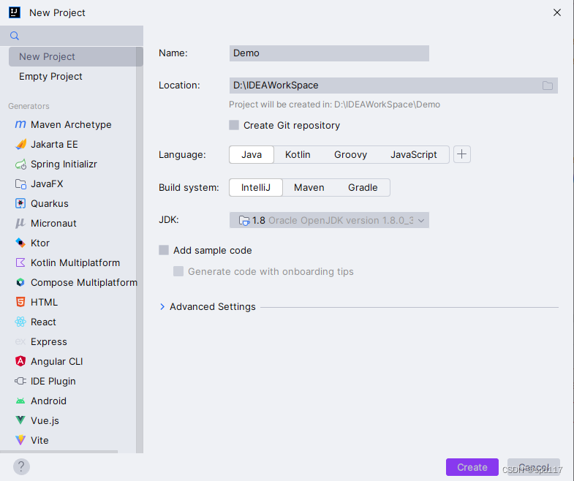The image size is (574, 481).
Task: Enable Create Git repository checkbox
Action: click(234, 125)
